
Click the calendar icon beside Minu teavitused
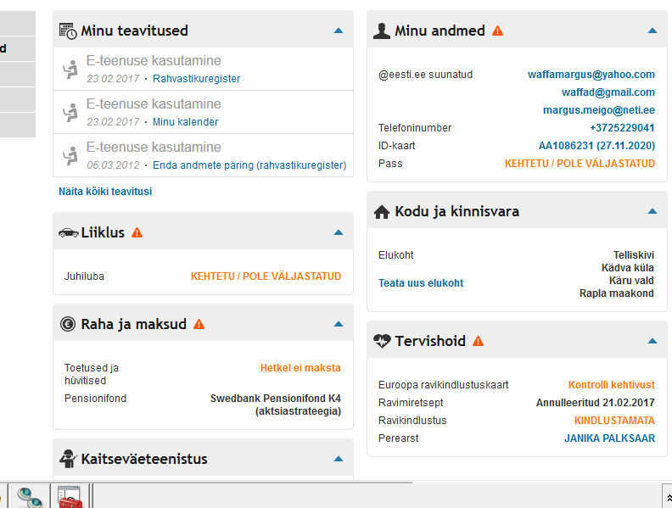tap(68, 31)
